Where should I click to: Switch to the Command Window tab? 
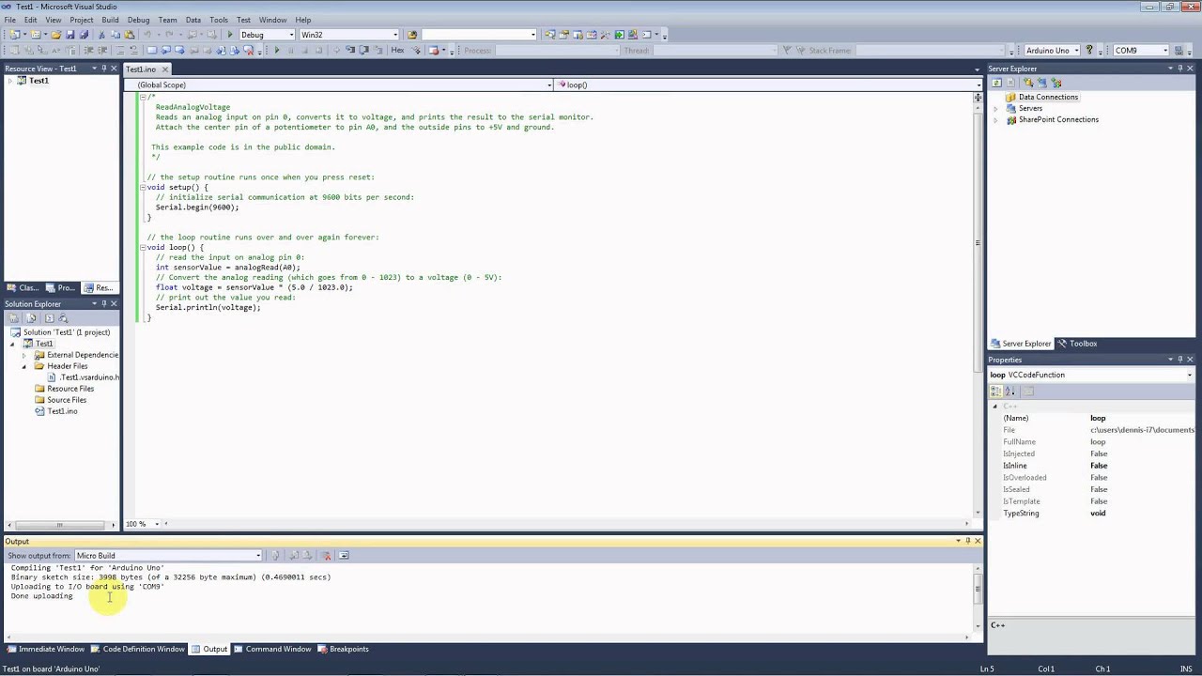272,649
